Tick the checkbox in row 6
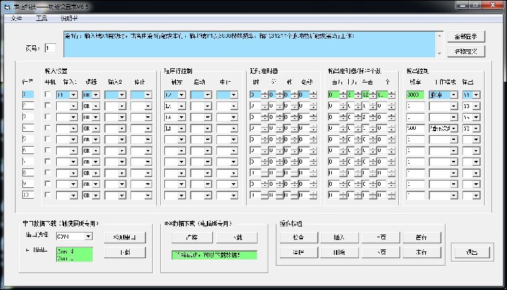This screenshot has width=507, height=290. [47, 150]
